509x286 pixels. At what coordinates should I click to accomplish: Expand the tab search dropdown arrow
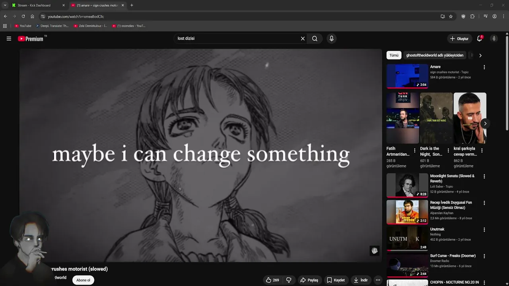[x=5, y=5]
